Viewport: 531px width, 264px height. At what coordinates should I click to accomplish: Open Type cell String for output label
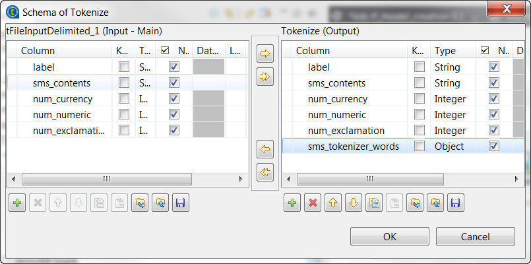[x=453, y=67]
